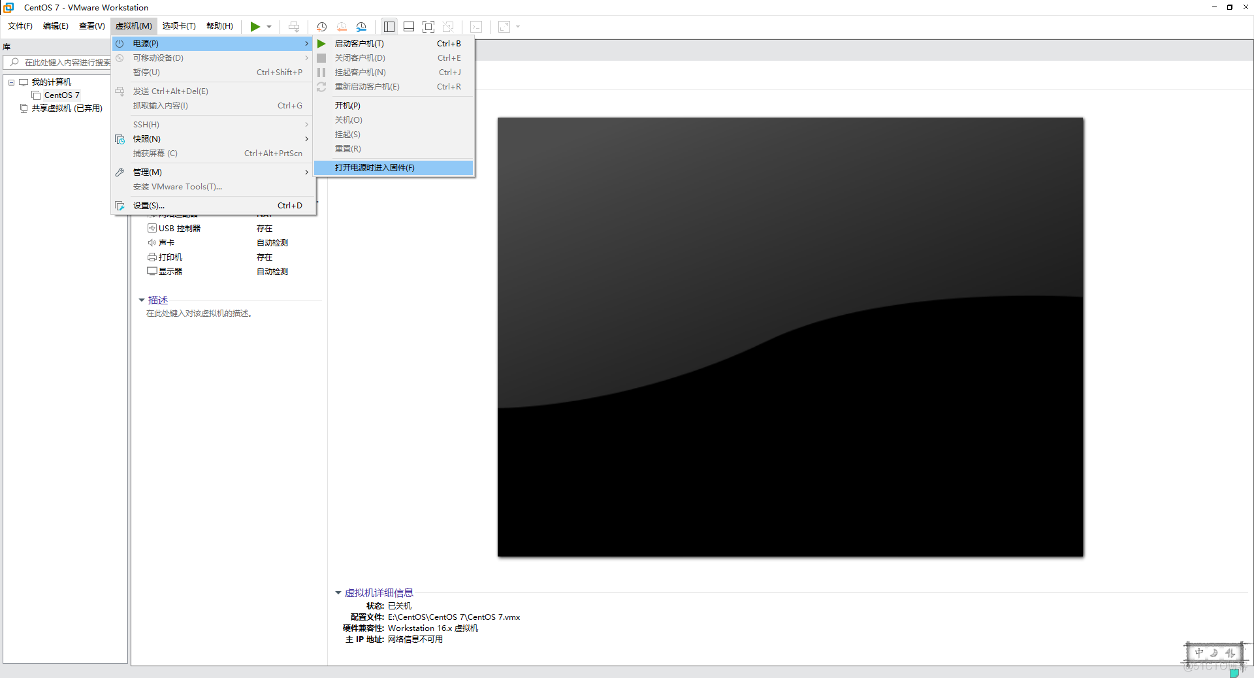Click the wrench icon beside 管理(M)
1254x678 pixels.
[120, 172]
